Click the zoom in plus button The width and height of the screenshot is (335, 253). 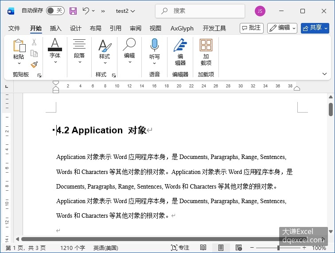[x=304, y=247]
